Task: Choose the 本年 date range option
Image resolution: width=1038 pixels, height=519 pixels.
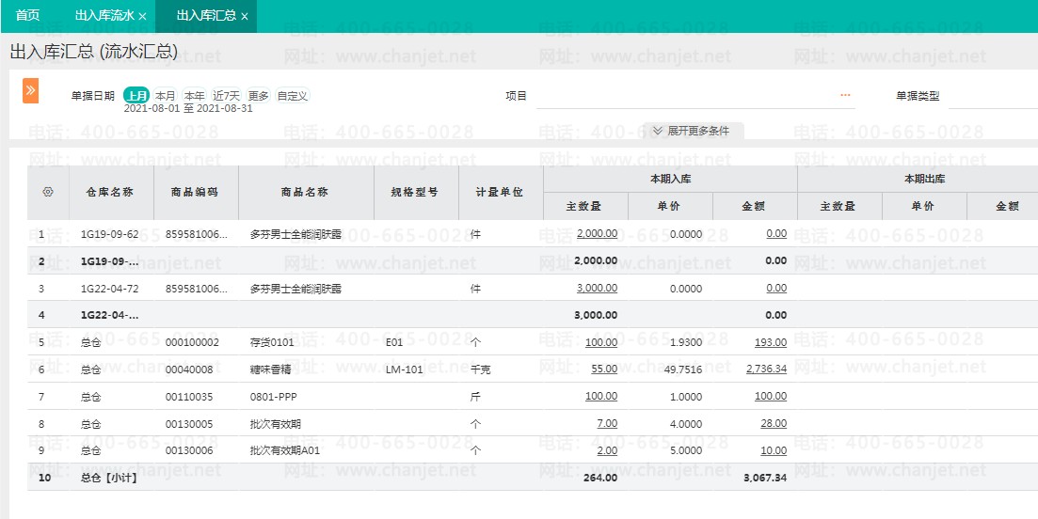Action: tap(195, 96)
